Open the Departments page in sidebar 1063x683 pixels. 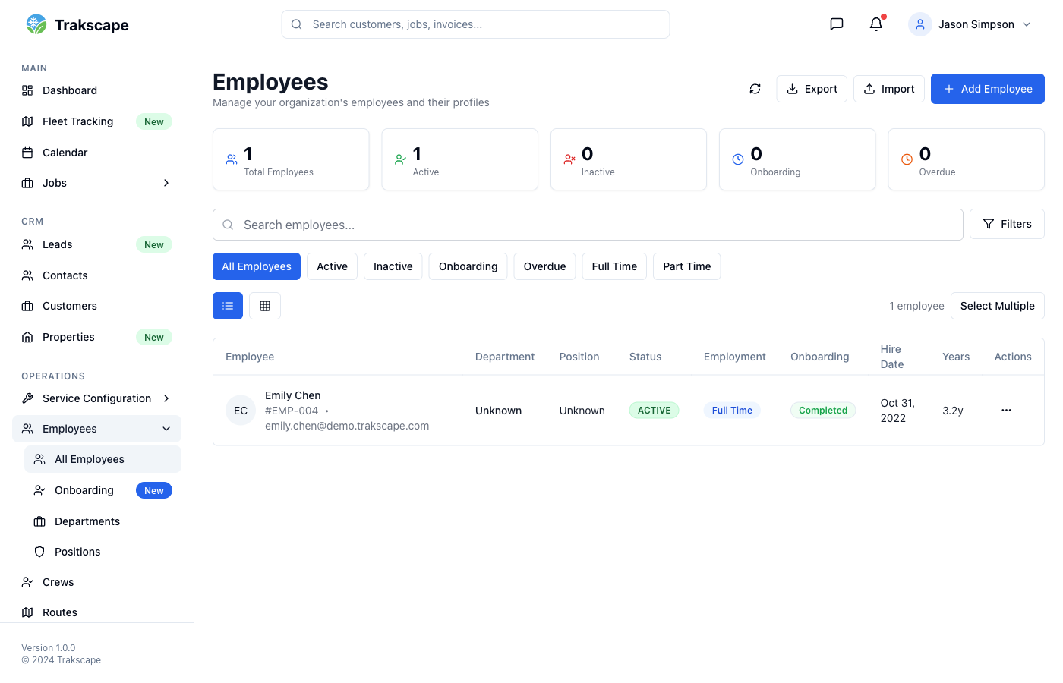tap(87, 521)
